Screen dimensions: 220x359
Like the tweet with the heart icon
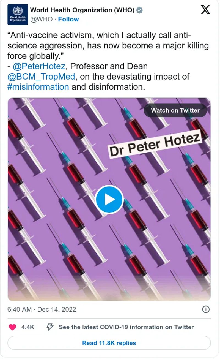tap(13, 327)
